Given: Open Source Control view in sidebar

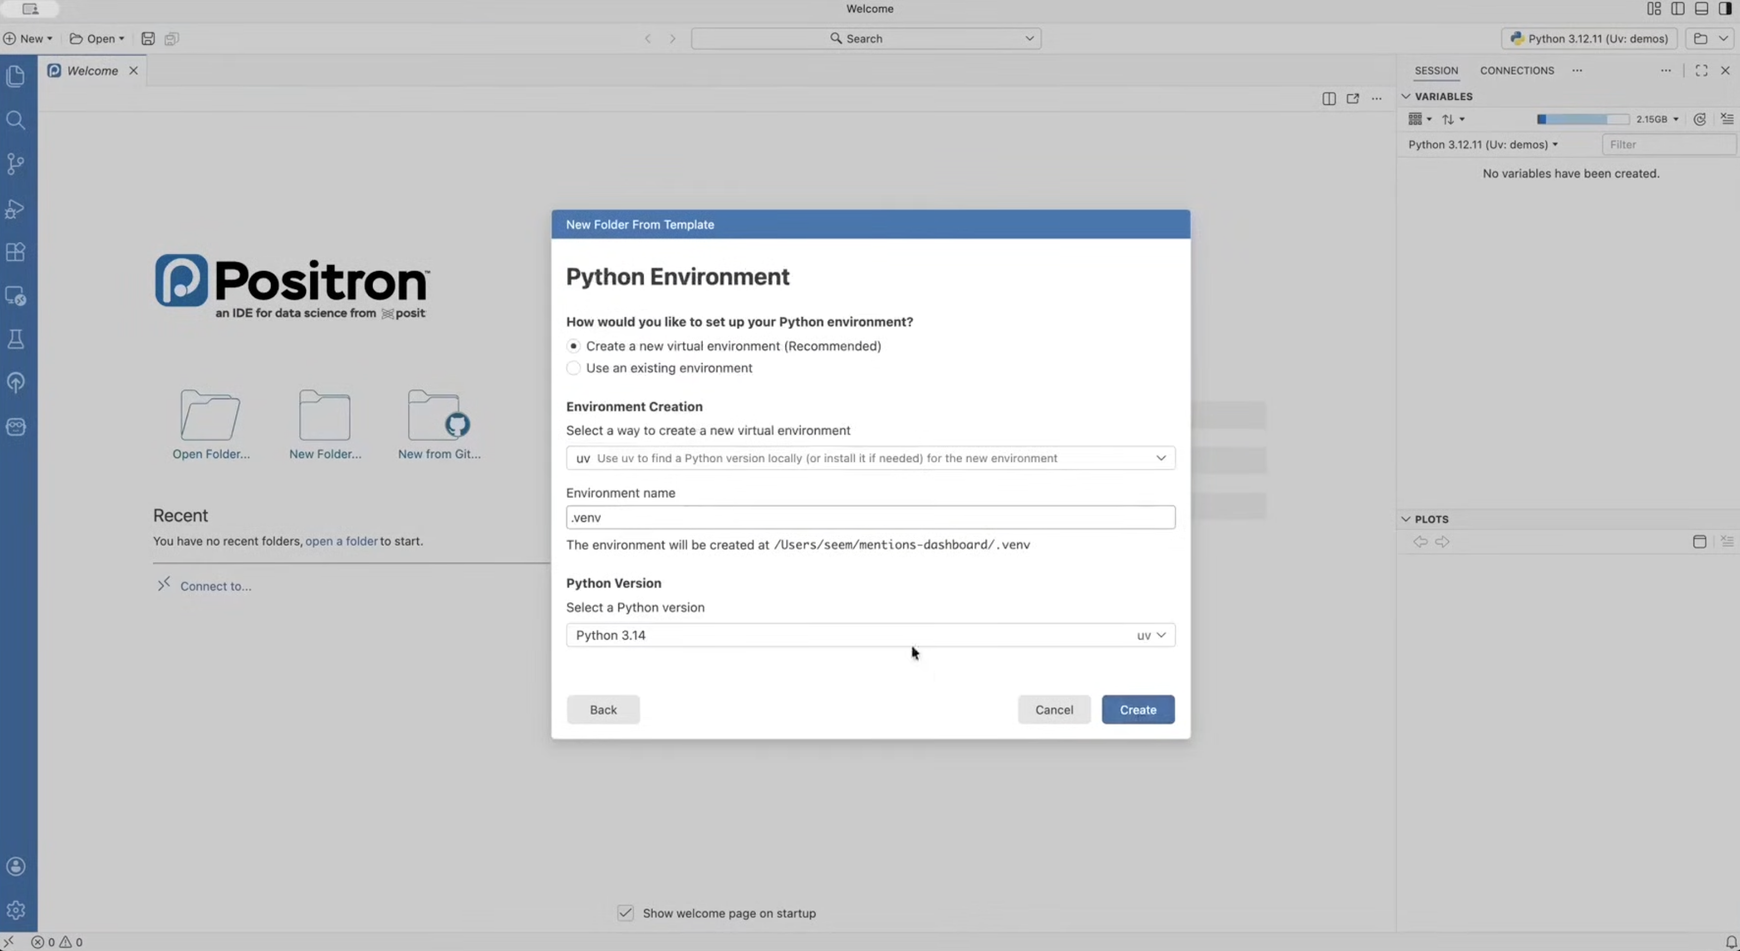Looking at the screenshot, I should click(15, 164).
